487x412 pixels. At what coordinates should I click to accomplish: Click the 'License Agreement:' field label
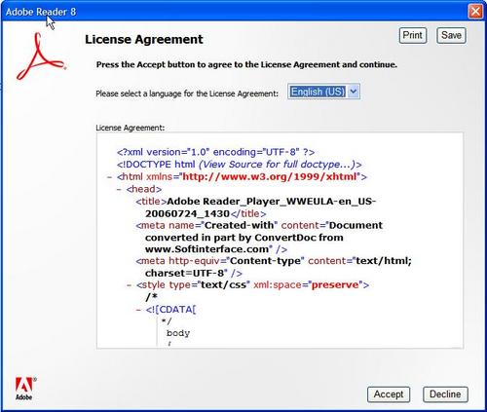pos(131,128)
